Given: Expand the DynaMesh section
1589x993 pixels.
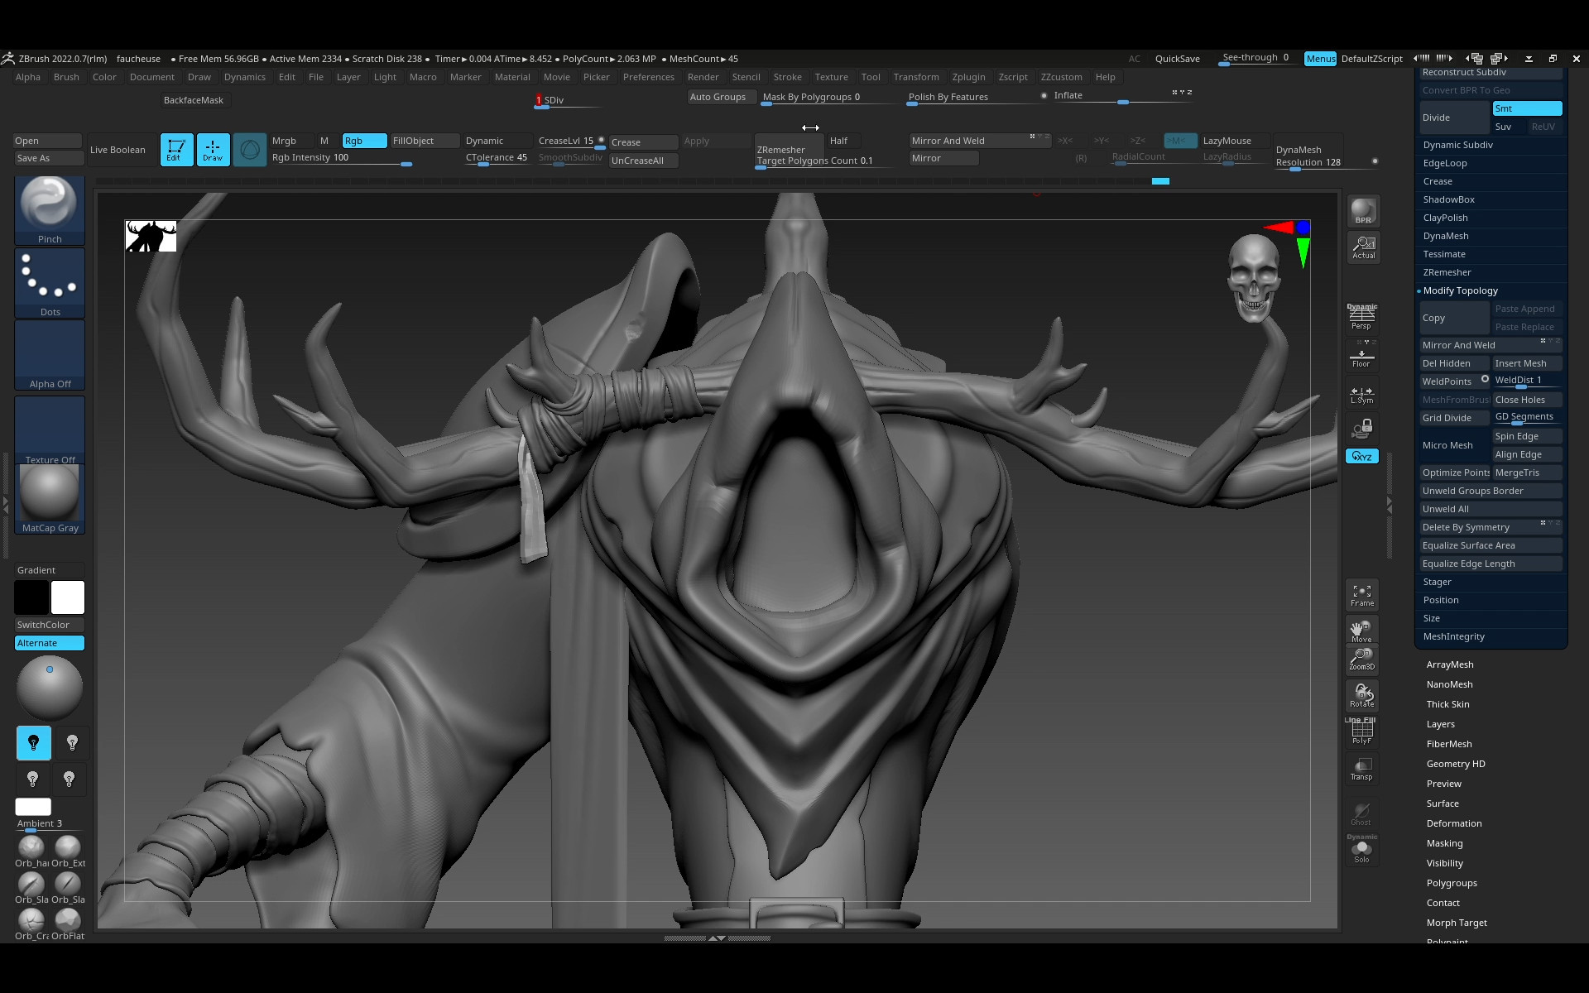Looking at the screenshot, I should tap(1446, 236).
